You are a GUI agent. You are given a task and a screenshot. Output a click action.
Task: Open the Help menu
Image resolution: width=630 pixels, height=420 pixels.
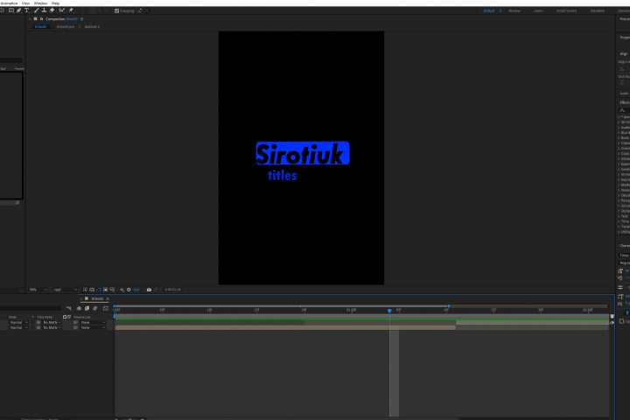pos(55,3)
